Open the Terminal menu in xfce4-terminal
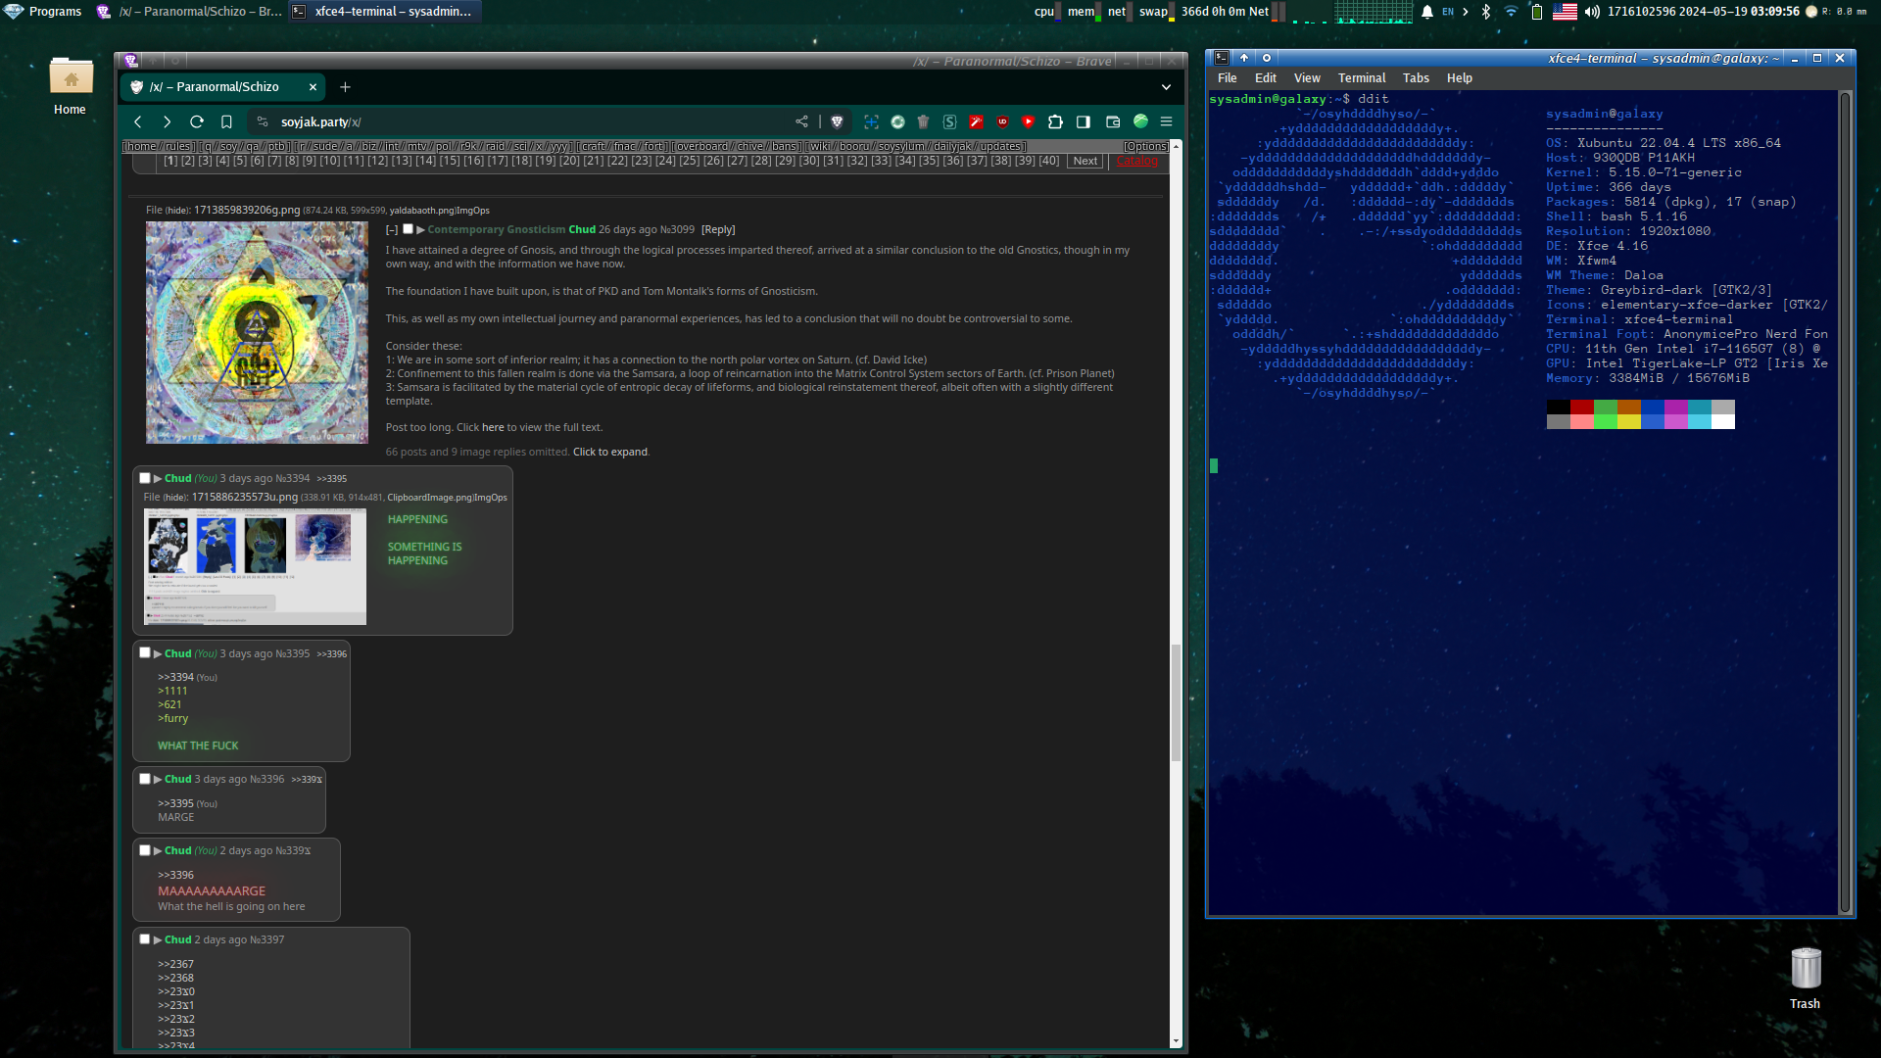The image size is (1881, 1058). click(1361, 78)
